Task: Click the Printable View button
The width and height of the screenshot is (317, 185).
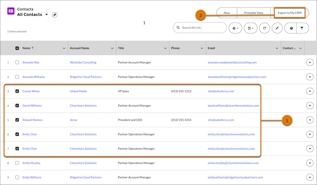Action: (x=254, y=13)
